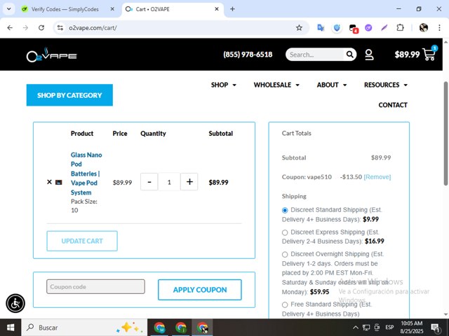Select Free Standard Shipping option
The width and height of the screenshot is (449, 336).
(x=285, y=305)
